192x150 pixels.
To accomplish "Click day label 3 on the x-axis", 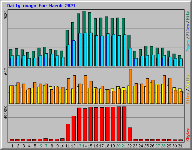I will click(24, 146).
